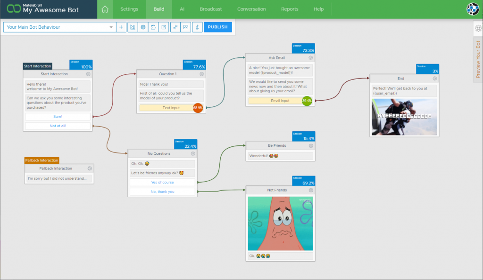Viewport: 483px width, 280px height.
Task: Open settings gear on the End block
Action: (435, 78)
